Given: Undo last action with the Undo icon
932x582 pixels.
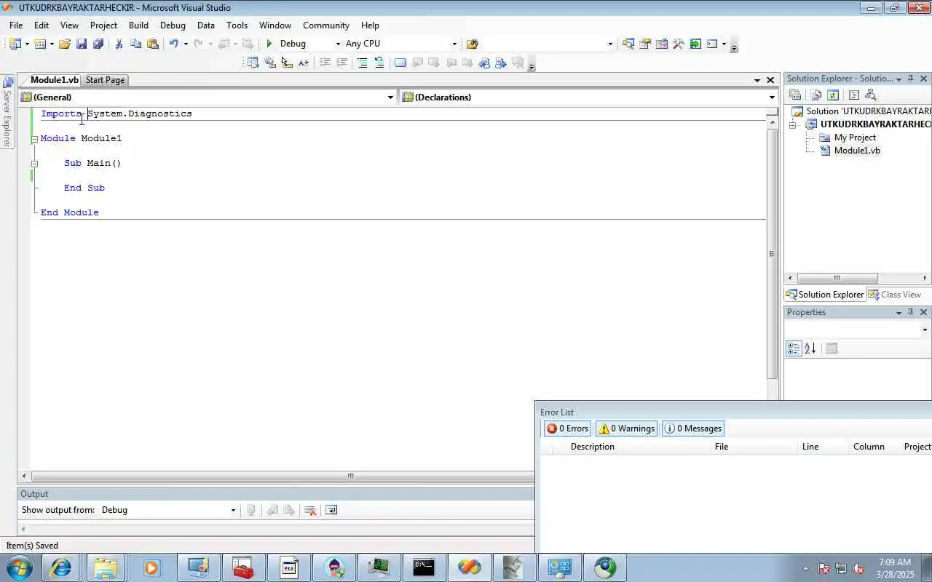Looking at the screenshot, I should pyautogui.click(x=173, y=44).
